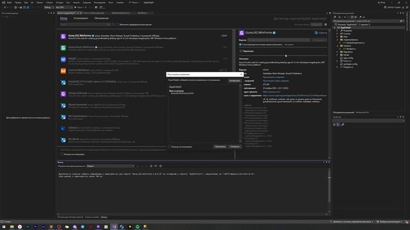Select Categorized view icon in Properties panel
The image size is (410, 230).
(x=334, y=125)
